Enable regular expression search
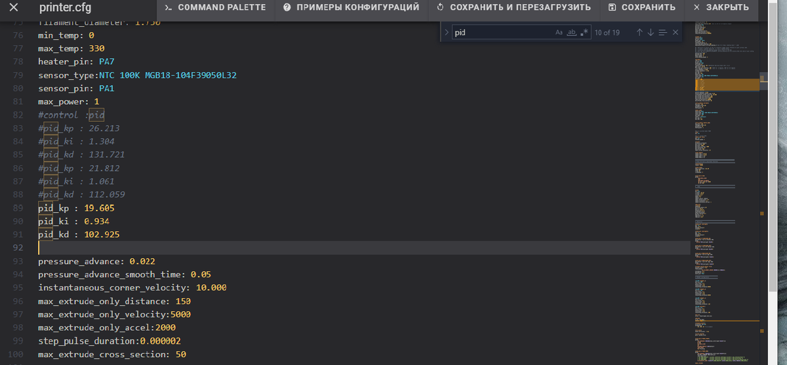The image size is (787, 365). coord(584,32)
